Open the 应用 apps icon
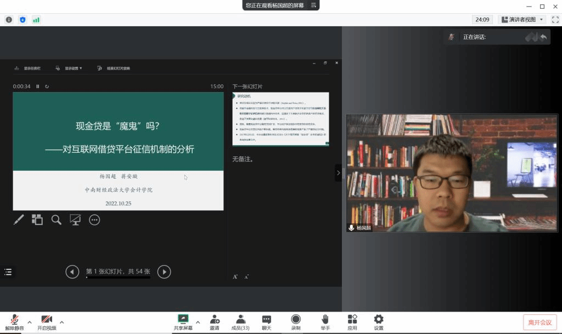 point(352,319)
